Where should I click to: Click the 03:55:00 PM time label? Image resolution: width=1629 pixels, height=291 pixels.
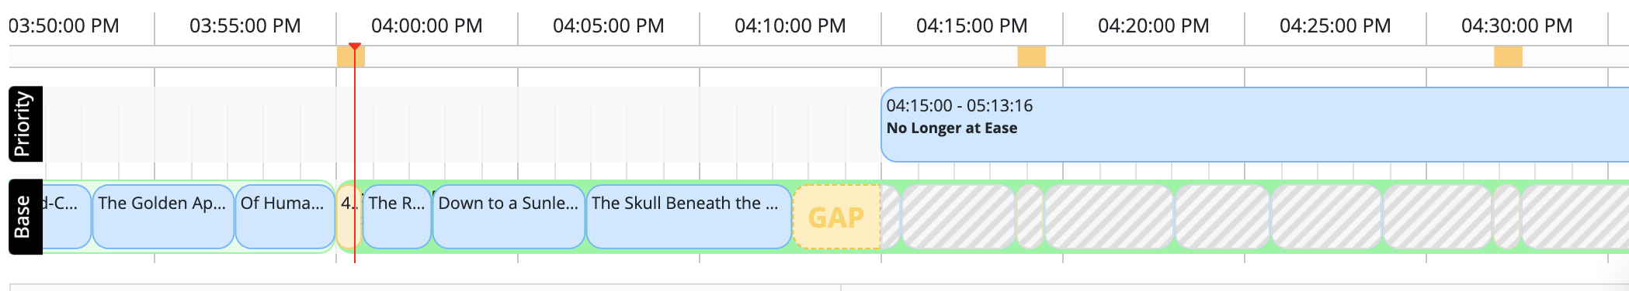click(245, 26)
